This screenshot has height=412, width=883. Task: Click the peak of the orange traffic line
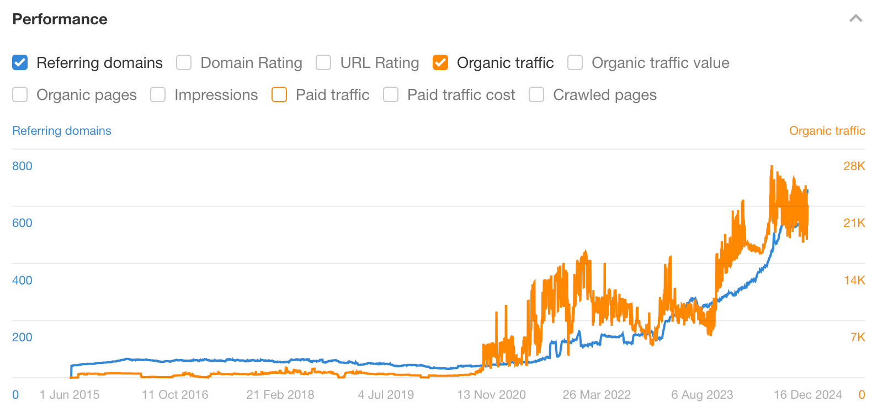[x=772, y=166]
